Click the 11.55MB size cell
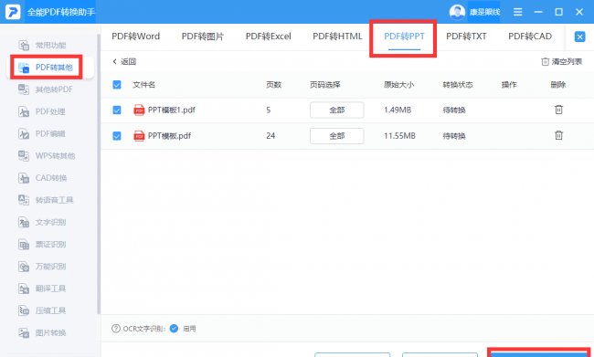 [399, 136]
